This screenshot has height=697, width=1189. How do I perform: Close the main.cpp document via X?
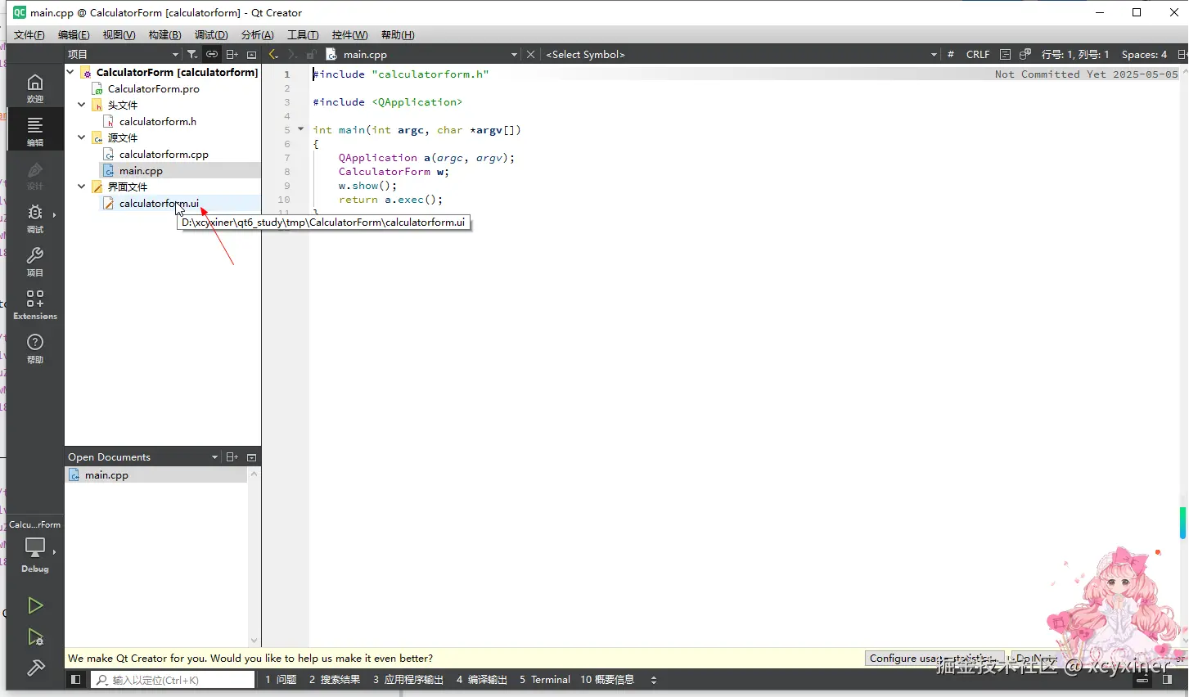pos(530,55)
